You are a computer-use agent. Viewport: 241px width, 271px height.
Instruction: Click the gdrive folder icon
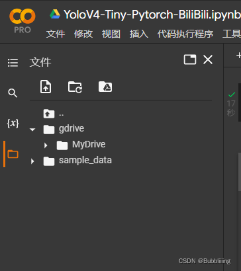pos(49,130)
